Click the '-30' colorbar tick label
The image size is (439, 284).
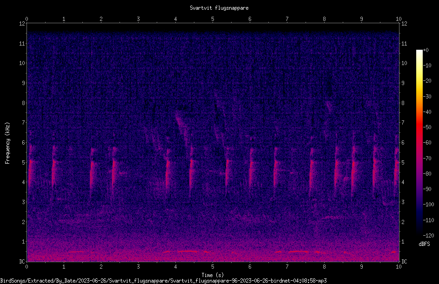(x=427, y=97)
